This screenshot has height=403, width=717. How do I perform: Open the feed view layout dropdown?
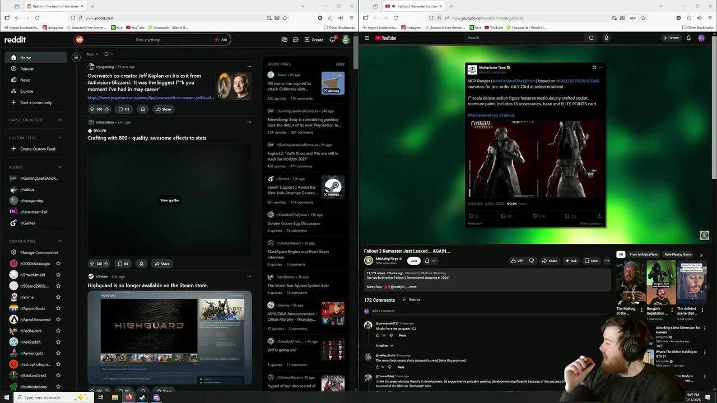pyautogui.click(x=108, y=54)
